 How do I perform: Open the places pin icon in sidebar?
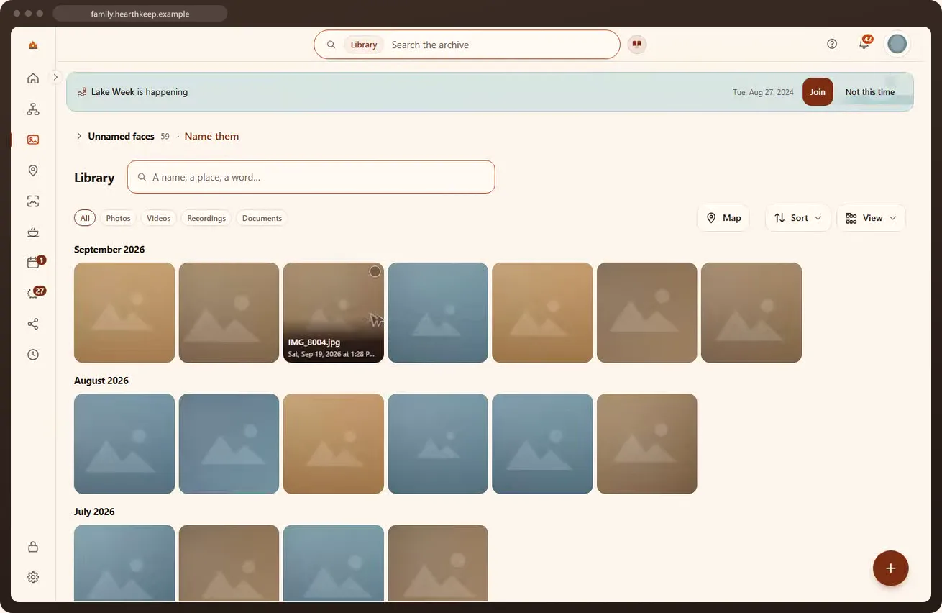pyautogui.click(x=33, y=171)
